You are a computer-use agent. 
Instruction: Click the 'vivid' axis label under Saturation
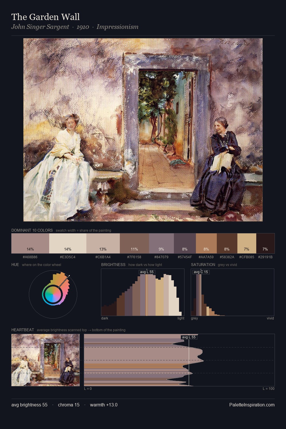270,318
